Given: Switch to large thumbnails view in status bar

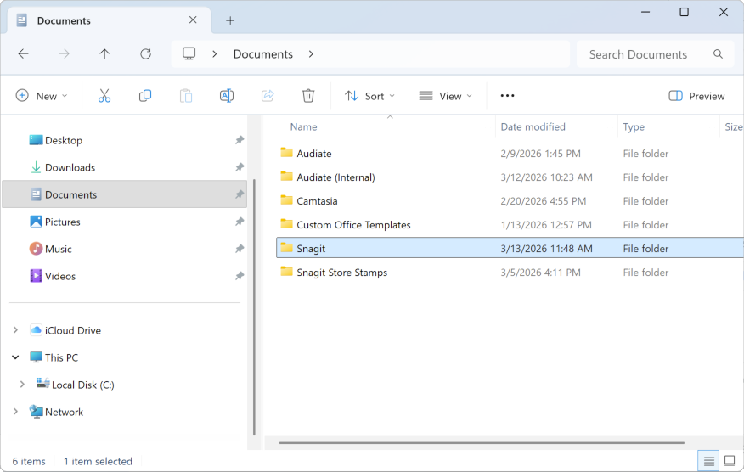Looking at the screenshot, I should click(x=730, y=461).
